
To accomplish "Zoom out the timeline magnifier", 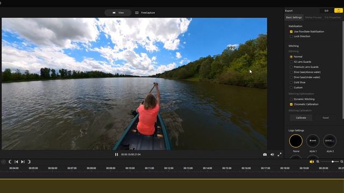I will click(x=318, y=162).
